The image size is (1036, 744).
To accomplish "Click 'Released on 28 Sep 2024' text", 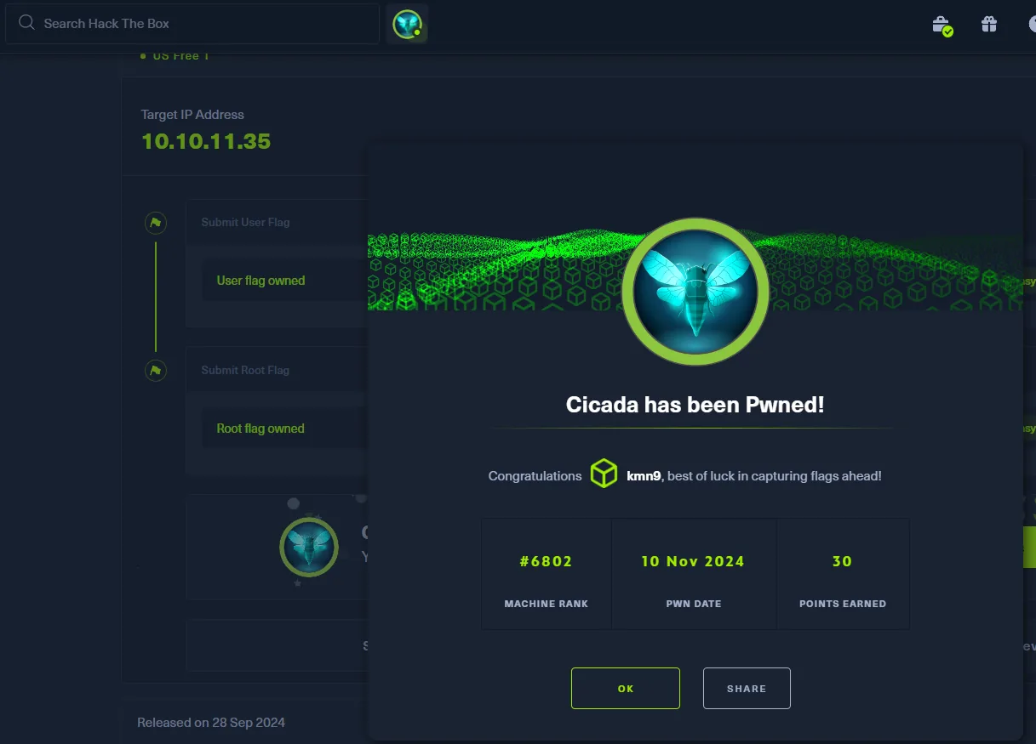I will (211, 723).
